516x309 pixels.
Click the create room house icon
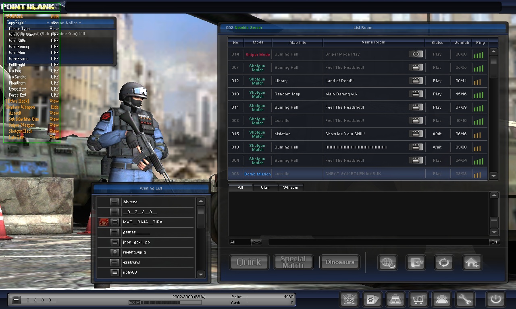pyautogui.click(x=472, y=263)
